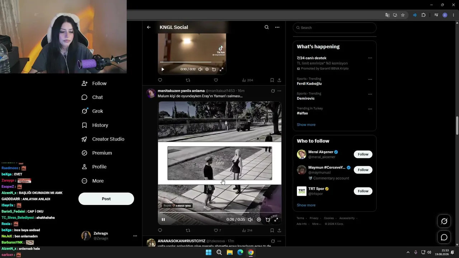Like the post with 204 views
The image size is (459, 258).
click(x=216, y=80)
